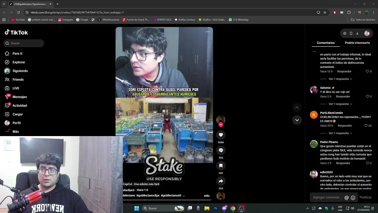Open Photoshop from the taskbar
Screen dimensions: 378x213
coord(216,208)
